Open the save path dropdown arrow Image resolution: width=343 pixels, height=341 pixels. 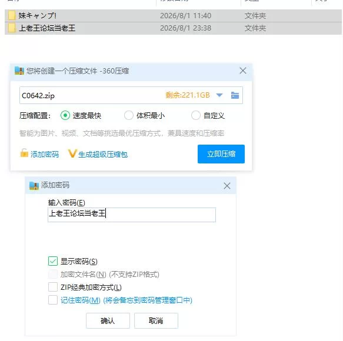click(x=219, y=95)
